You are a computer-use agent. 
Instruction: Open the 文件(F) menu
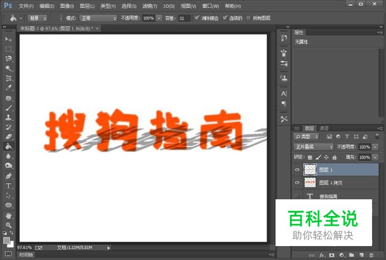point(26,6)
